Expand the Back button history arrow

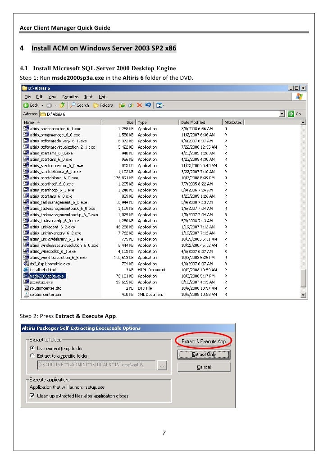[42, 105]
